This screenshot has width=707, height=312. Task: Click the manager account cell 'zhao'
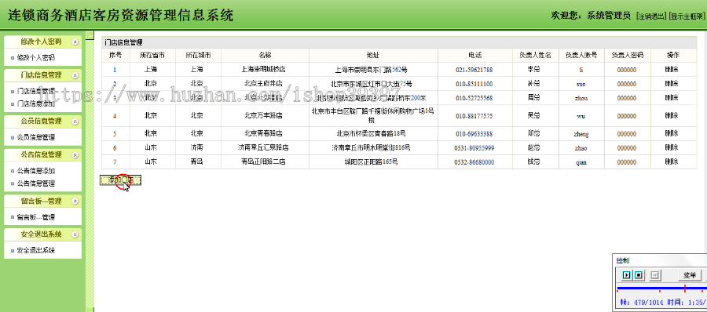click(x=581, y=148)
